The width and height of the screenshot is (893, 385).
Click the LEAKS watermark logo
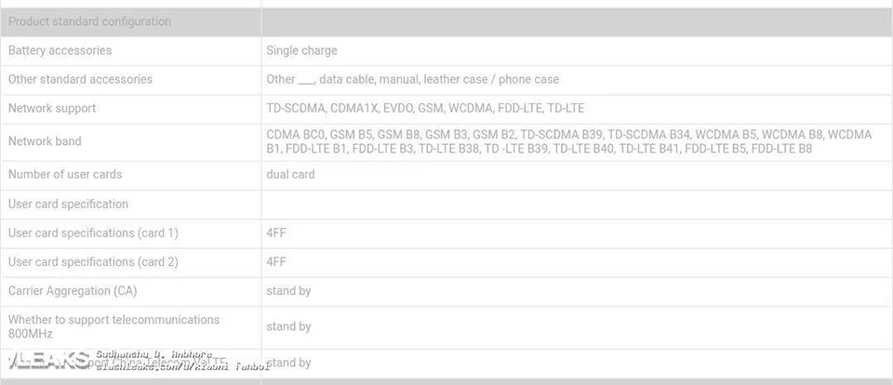(47, 361)
